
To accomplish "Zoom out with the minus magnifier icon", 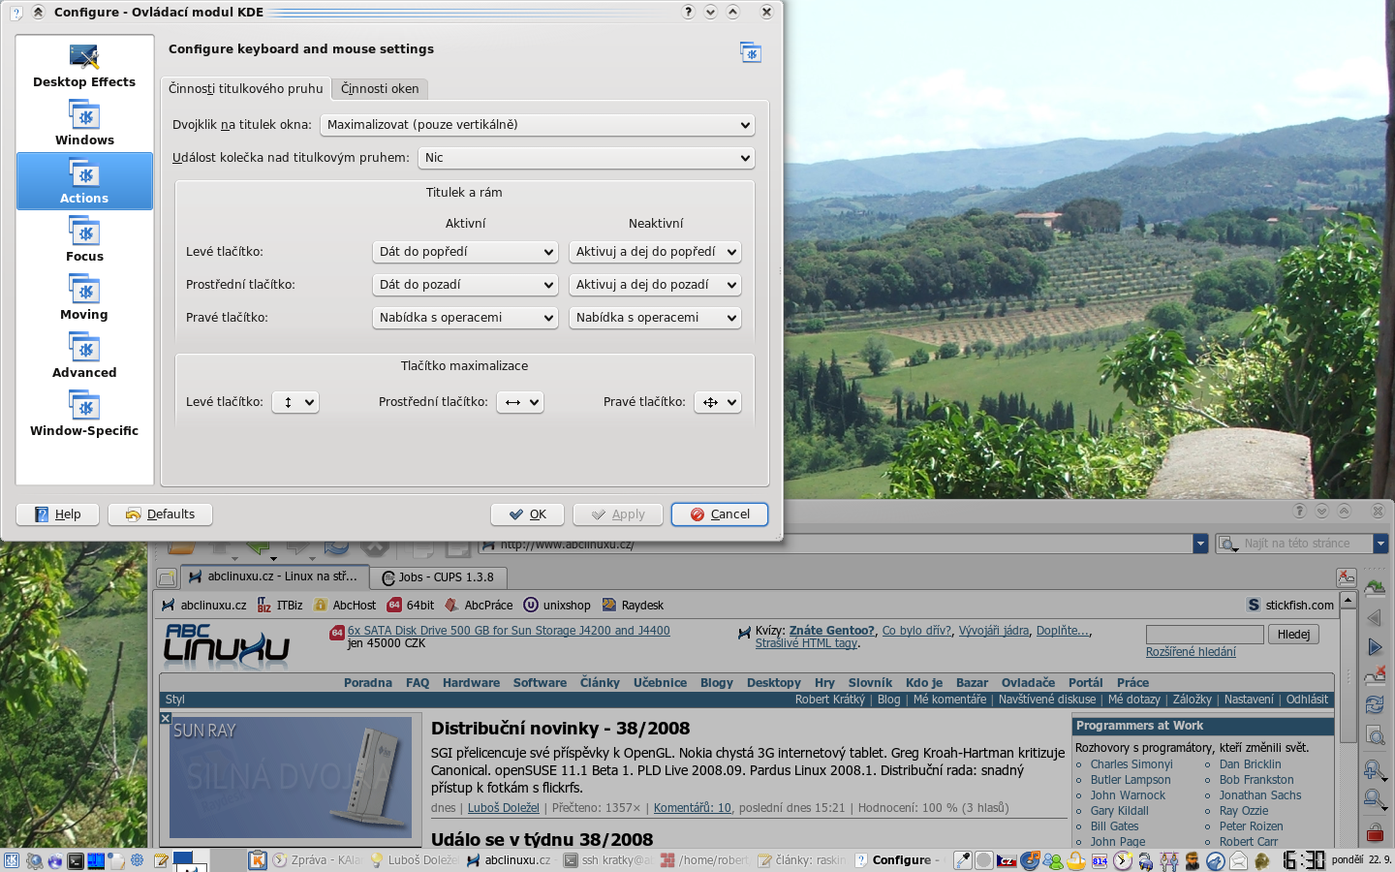I will pyautogui.click(x=1375, y=799).
